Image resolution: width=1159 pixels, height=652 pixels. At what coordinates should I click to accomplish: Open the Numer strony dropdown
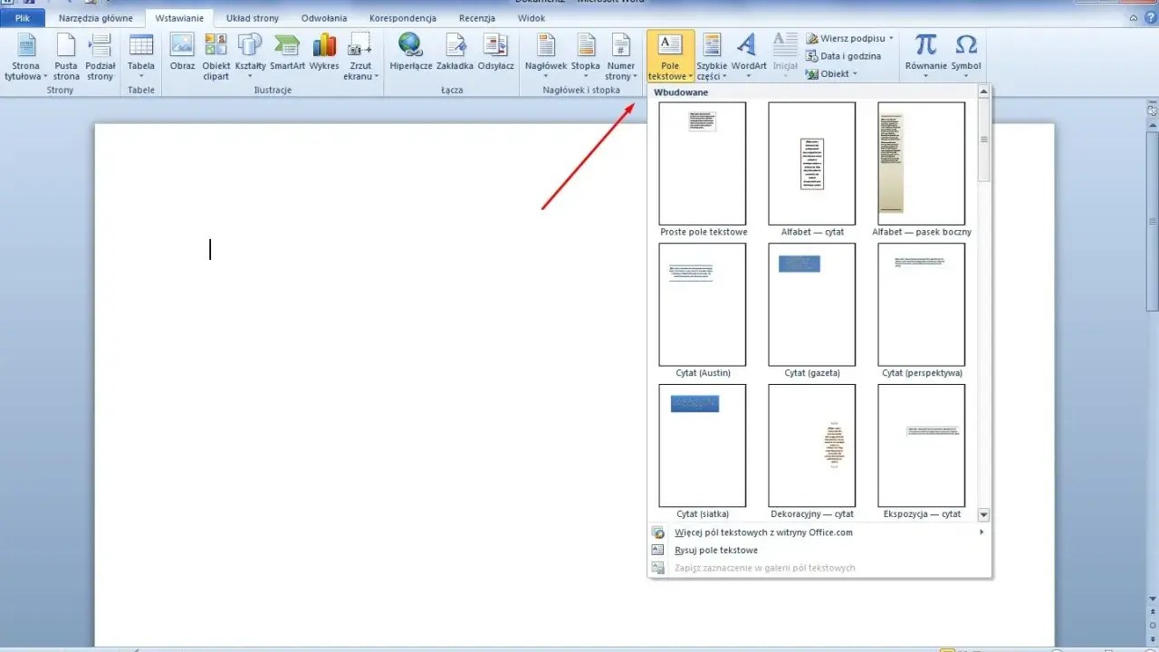click(x=621, y=57)
